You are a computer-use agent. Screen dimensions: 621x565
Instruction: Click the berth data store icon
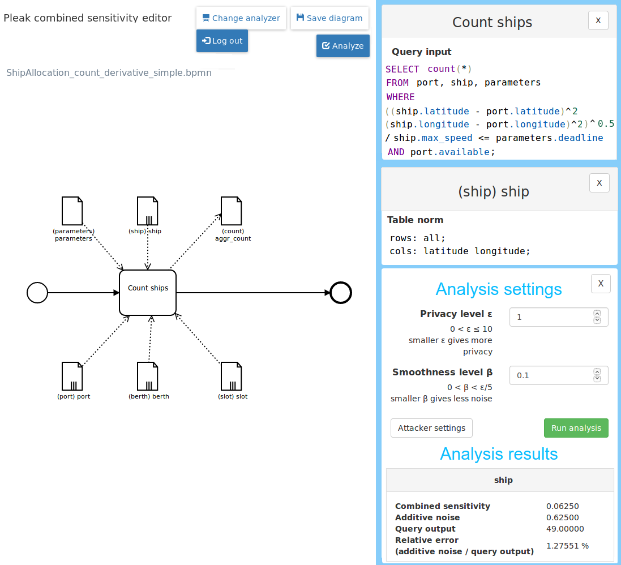(x=148, y=376)
